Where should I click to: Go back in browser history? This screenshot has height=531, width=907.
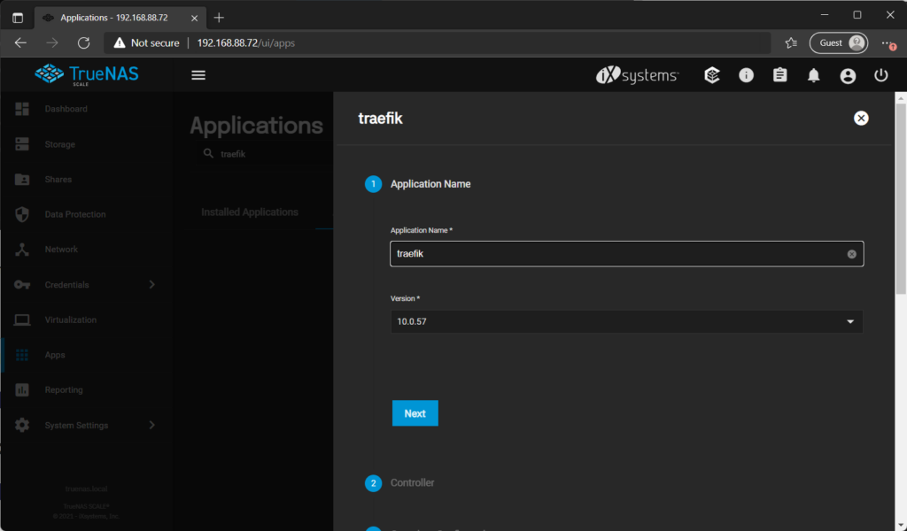tap(21, 42)
